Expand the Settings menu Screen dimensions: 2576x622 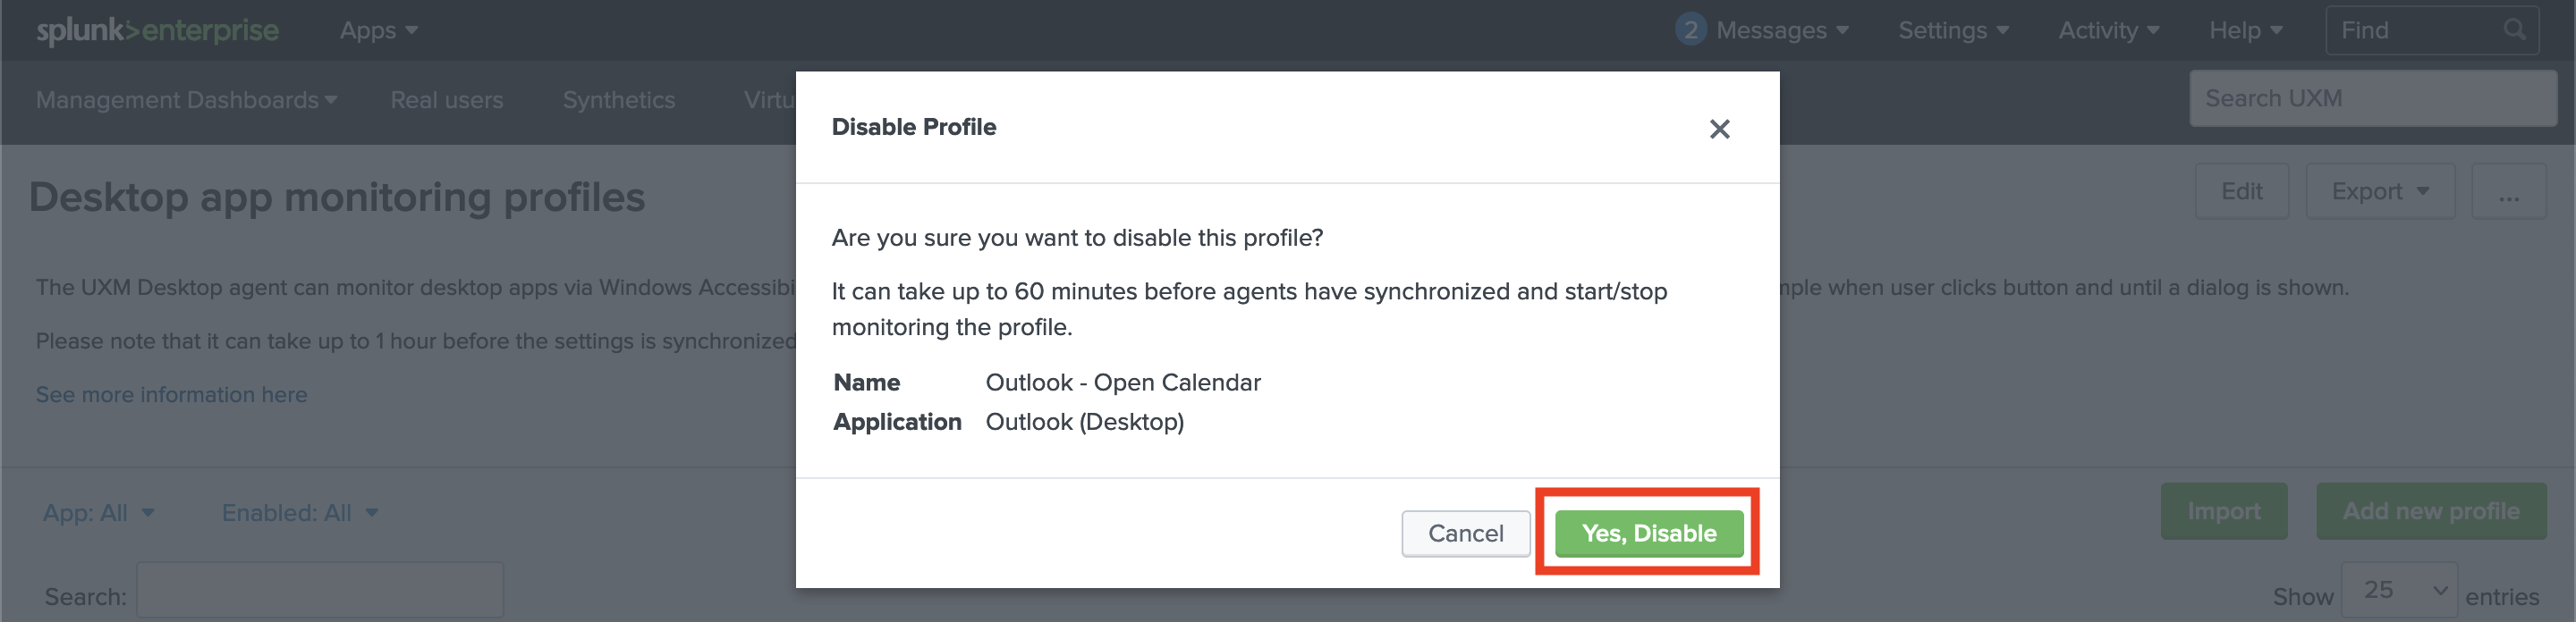[1953, 31]
